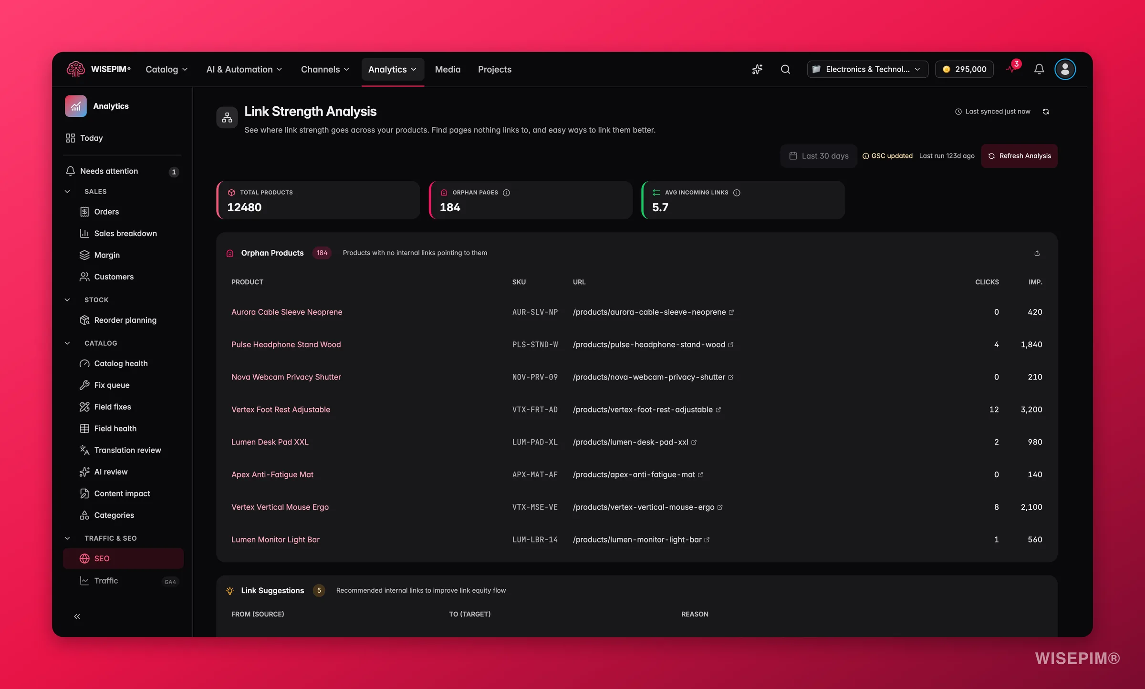Click the Total Products 12480 card
Image resolution: width=1145 pixels, height=689 pixels.
(318, 200)
